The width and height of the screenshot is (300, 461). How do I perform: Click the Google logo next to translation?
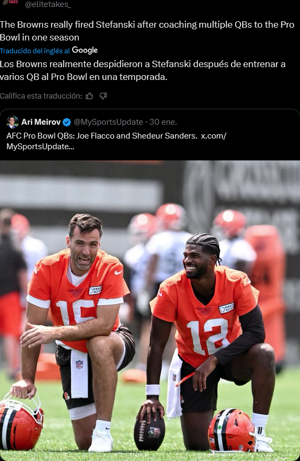click(85, 51)
